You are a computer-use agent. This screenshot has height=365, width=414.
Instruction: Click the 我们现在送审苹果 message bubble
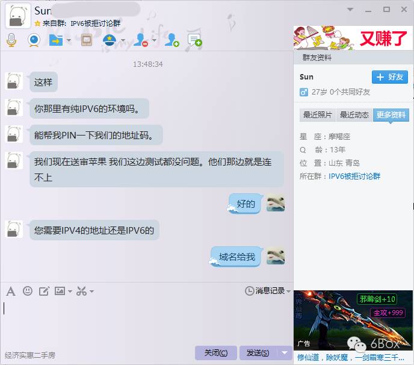(x=157, y=169)
